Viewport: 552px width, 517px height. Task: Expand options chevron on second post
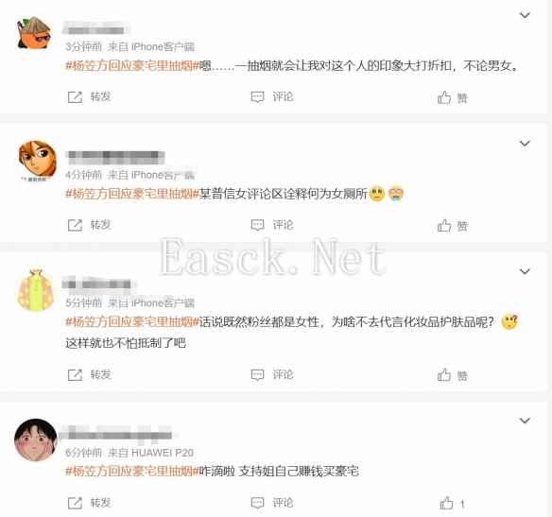525,144
